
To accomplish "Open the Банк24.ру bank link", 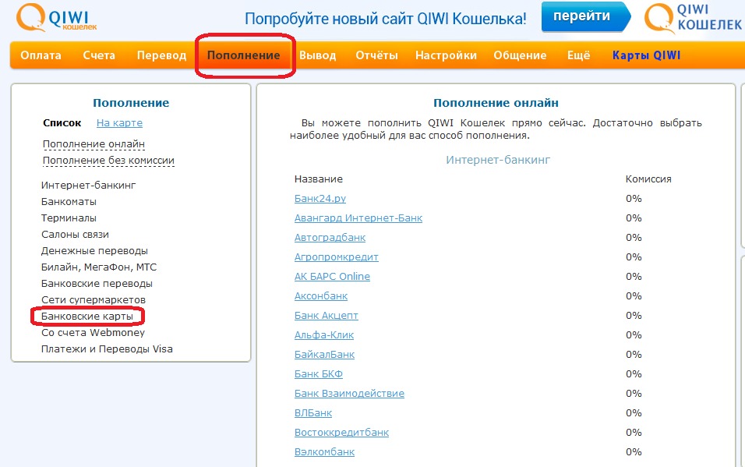I will [x=320, y=199].
